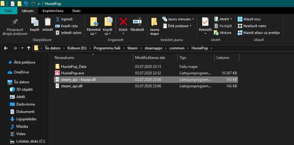
Task: Click the undo arrow in title bar
Action: (26, 4)
